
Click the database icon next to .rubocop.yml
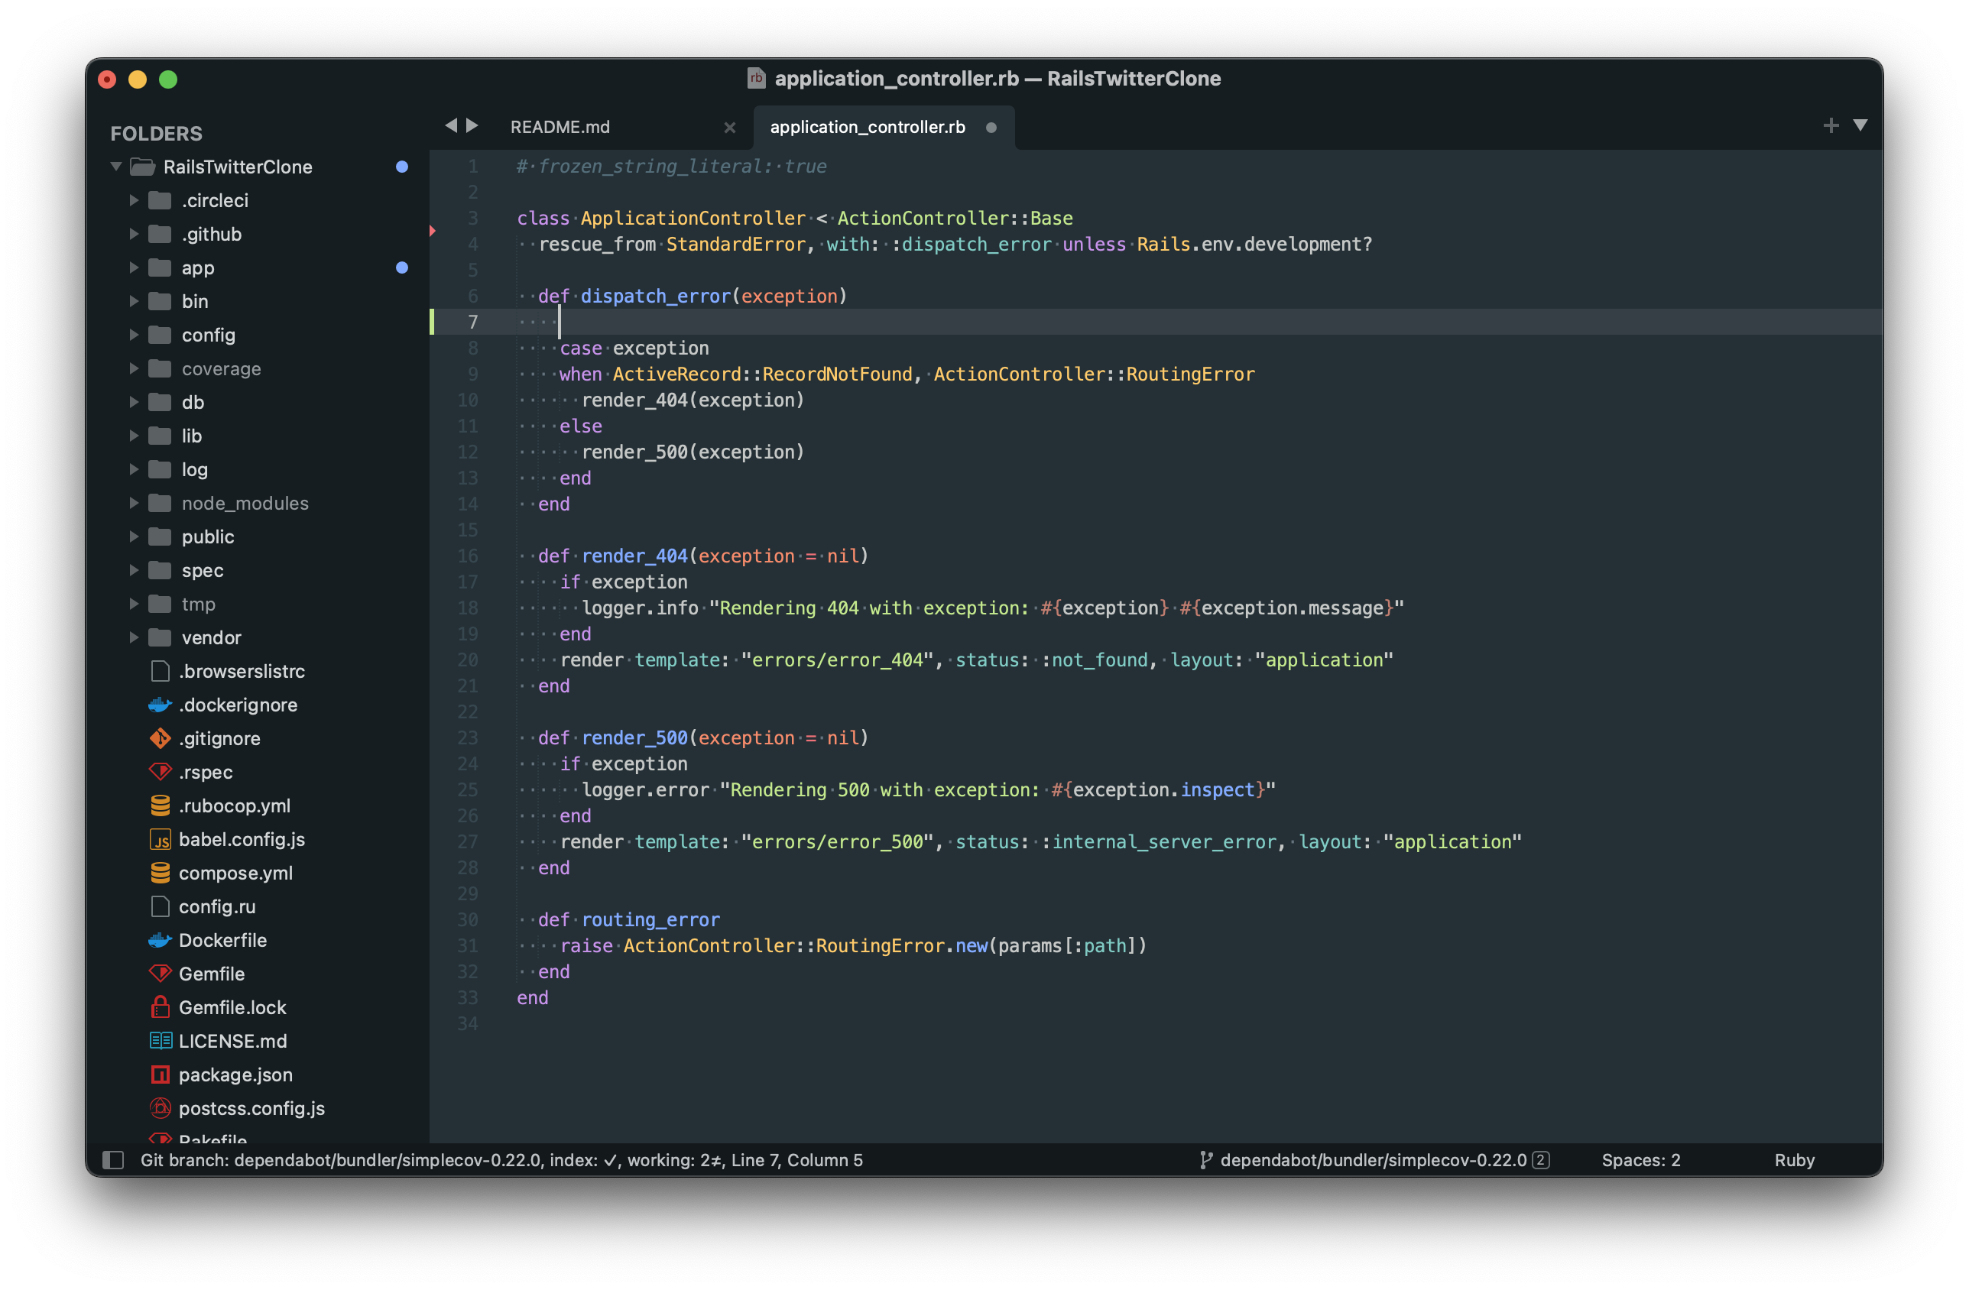[x=160, y=805]
